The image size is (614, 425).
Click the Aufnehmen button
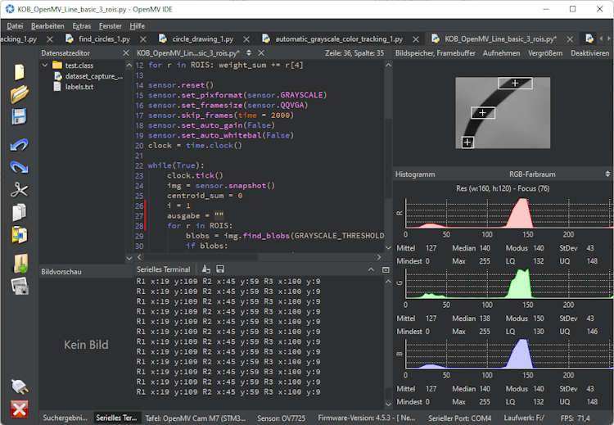501,53
